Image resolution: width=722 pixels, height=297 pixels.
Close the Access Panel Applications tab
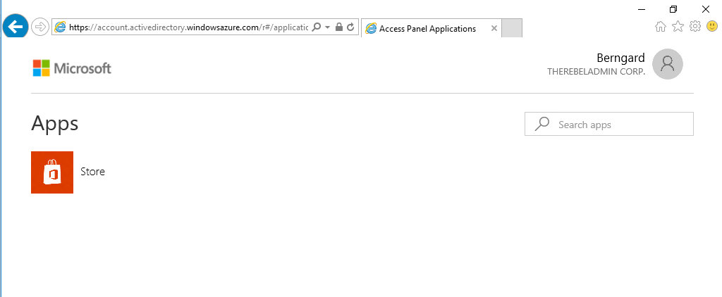coord(494,29)
